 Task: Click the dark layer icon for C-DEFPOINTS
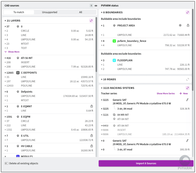click(x=18, y=73)
